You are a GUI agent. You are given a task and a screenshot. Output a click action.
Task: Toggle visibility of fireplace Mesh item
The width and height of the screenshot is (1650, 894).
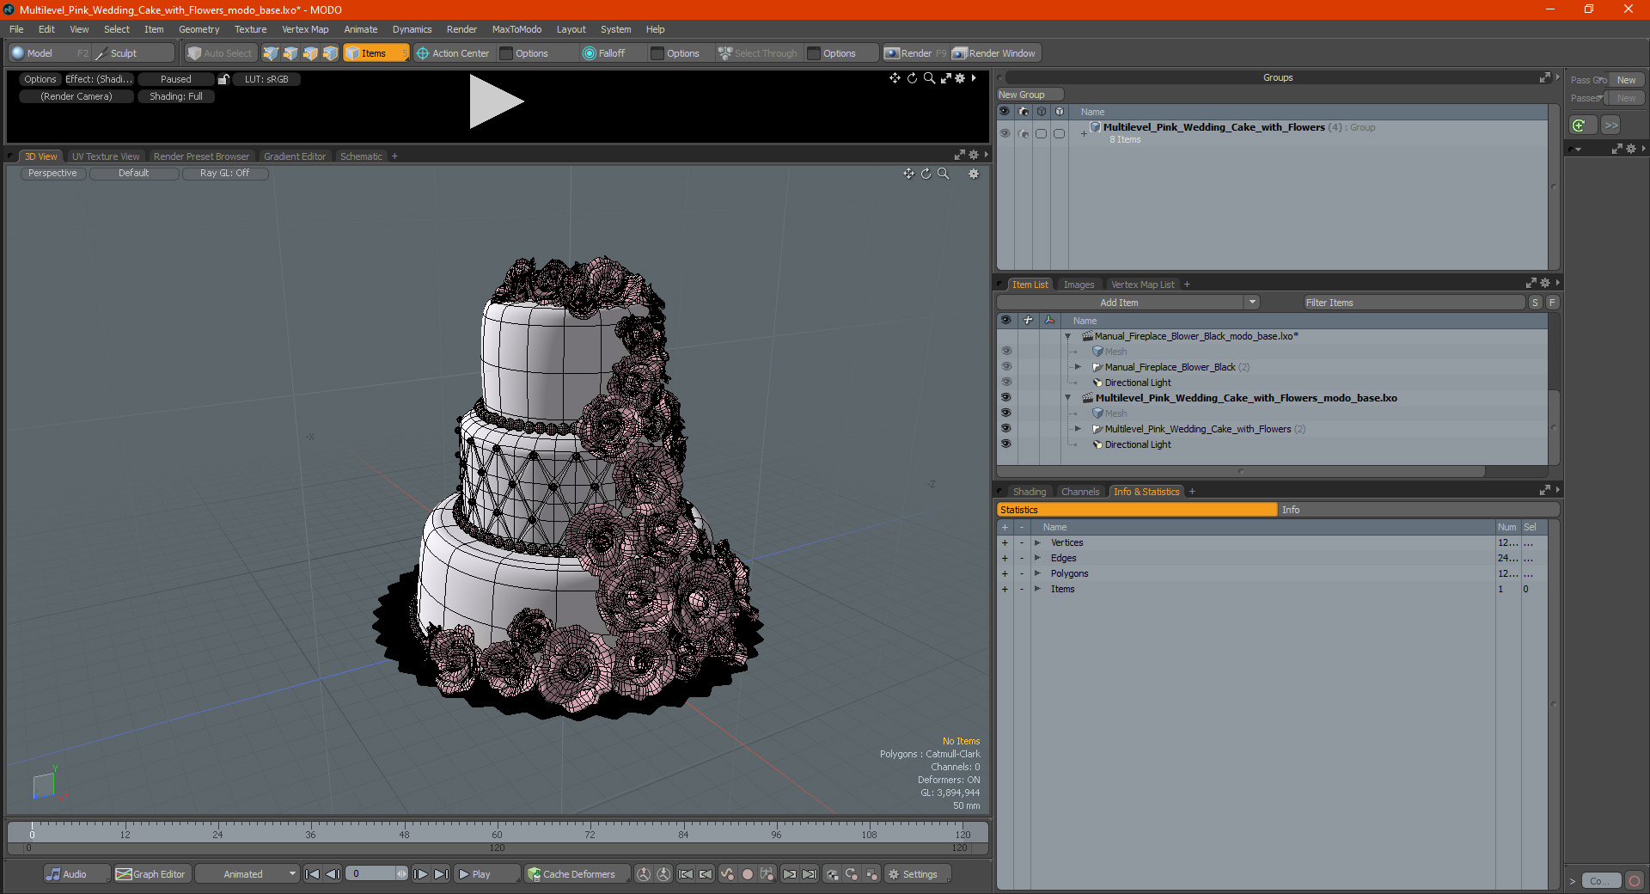[x=1005, y=352]
